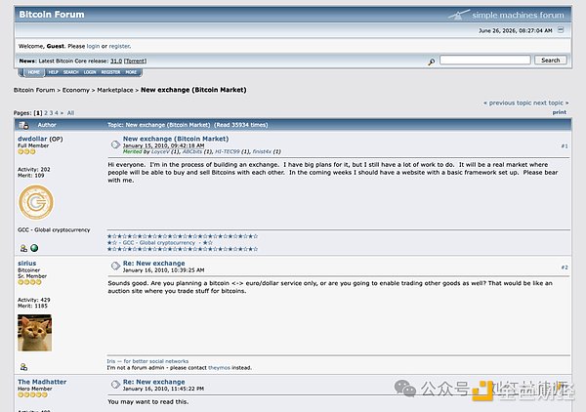Click the register link in welcome message

coord(119,46)
